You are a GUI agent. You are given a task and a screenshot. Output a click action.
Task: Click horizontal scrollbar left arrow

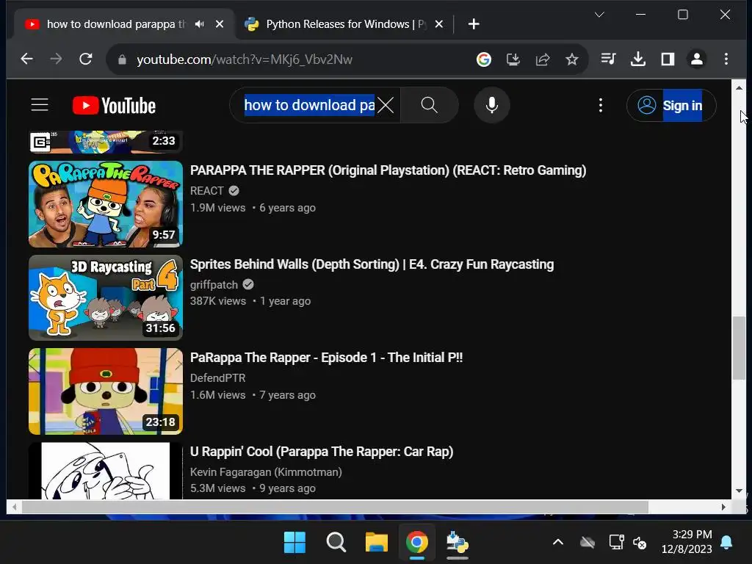15,507
